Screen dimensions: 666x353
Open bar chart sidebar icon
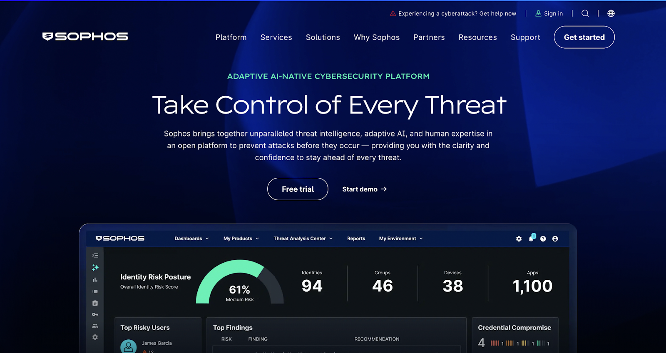click(95, 280)
